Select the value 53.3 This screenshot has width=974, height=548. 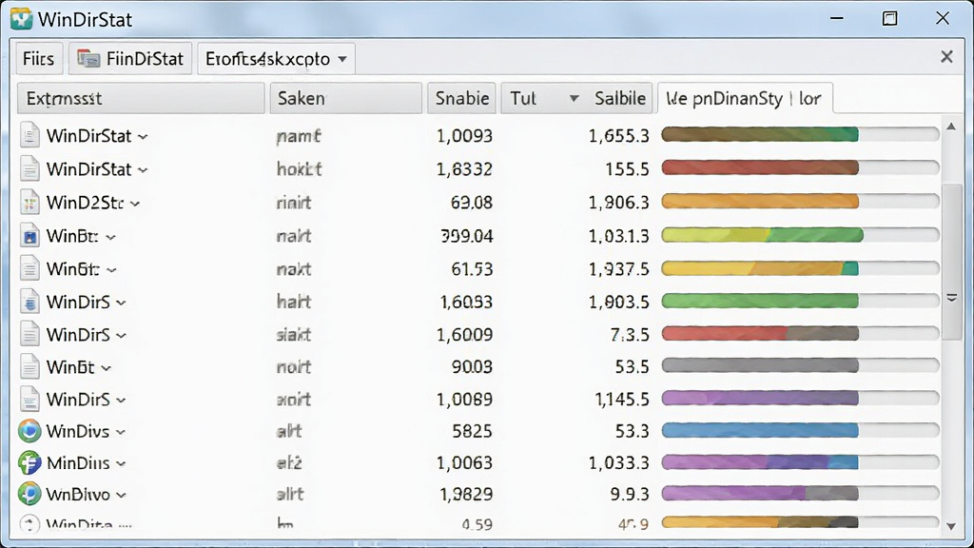633,431
